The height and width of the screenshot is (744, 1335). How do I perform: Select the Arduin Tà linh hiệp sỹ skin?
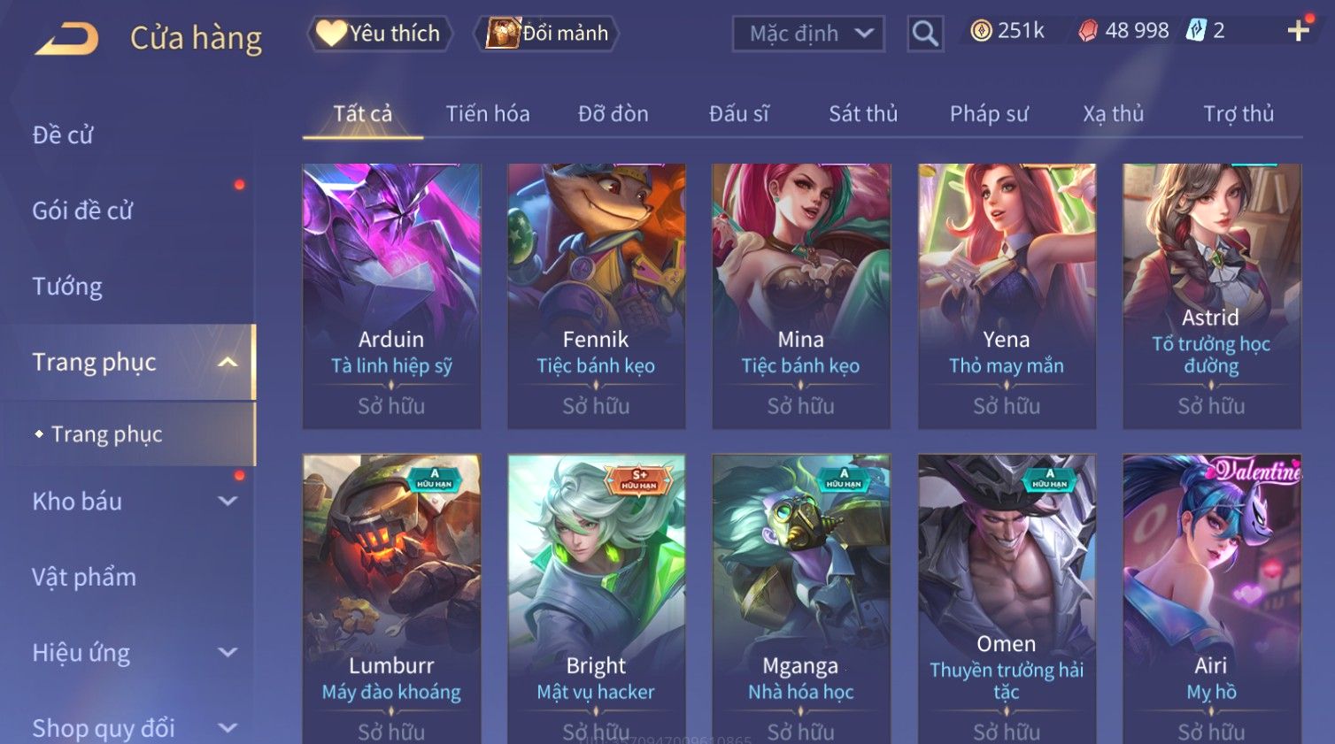point(391,296)
